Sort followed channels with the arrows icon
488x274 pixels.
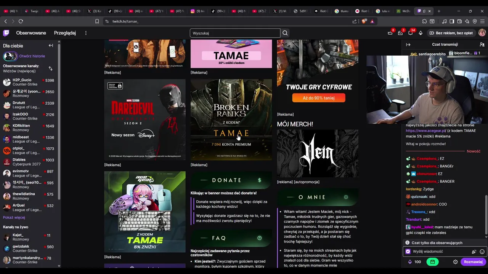pos(50,68)
